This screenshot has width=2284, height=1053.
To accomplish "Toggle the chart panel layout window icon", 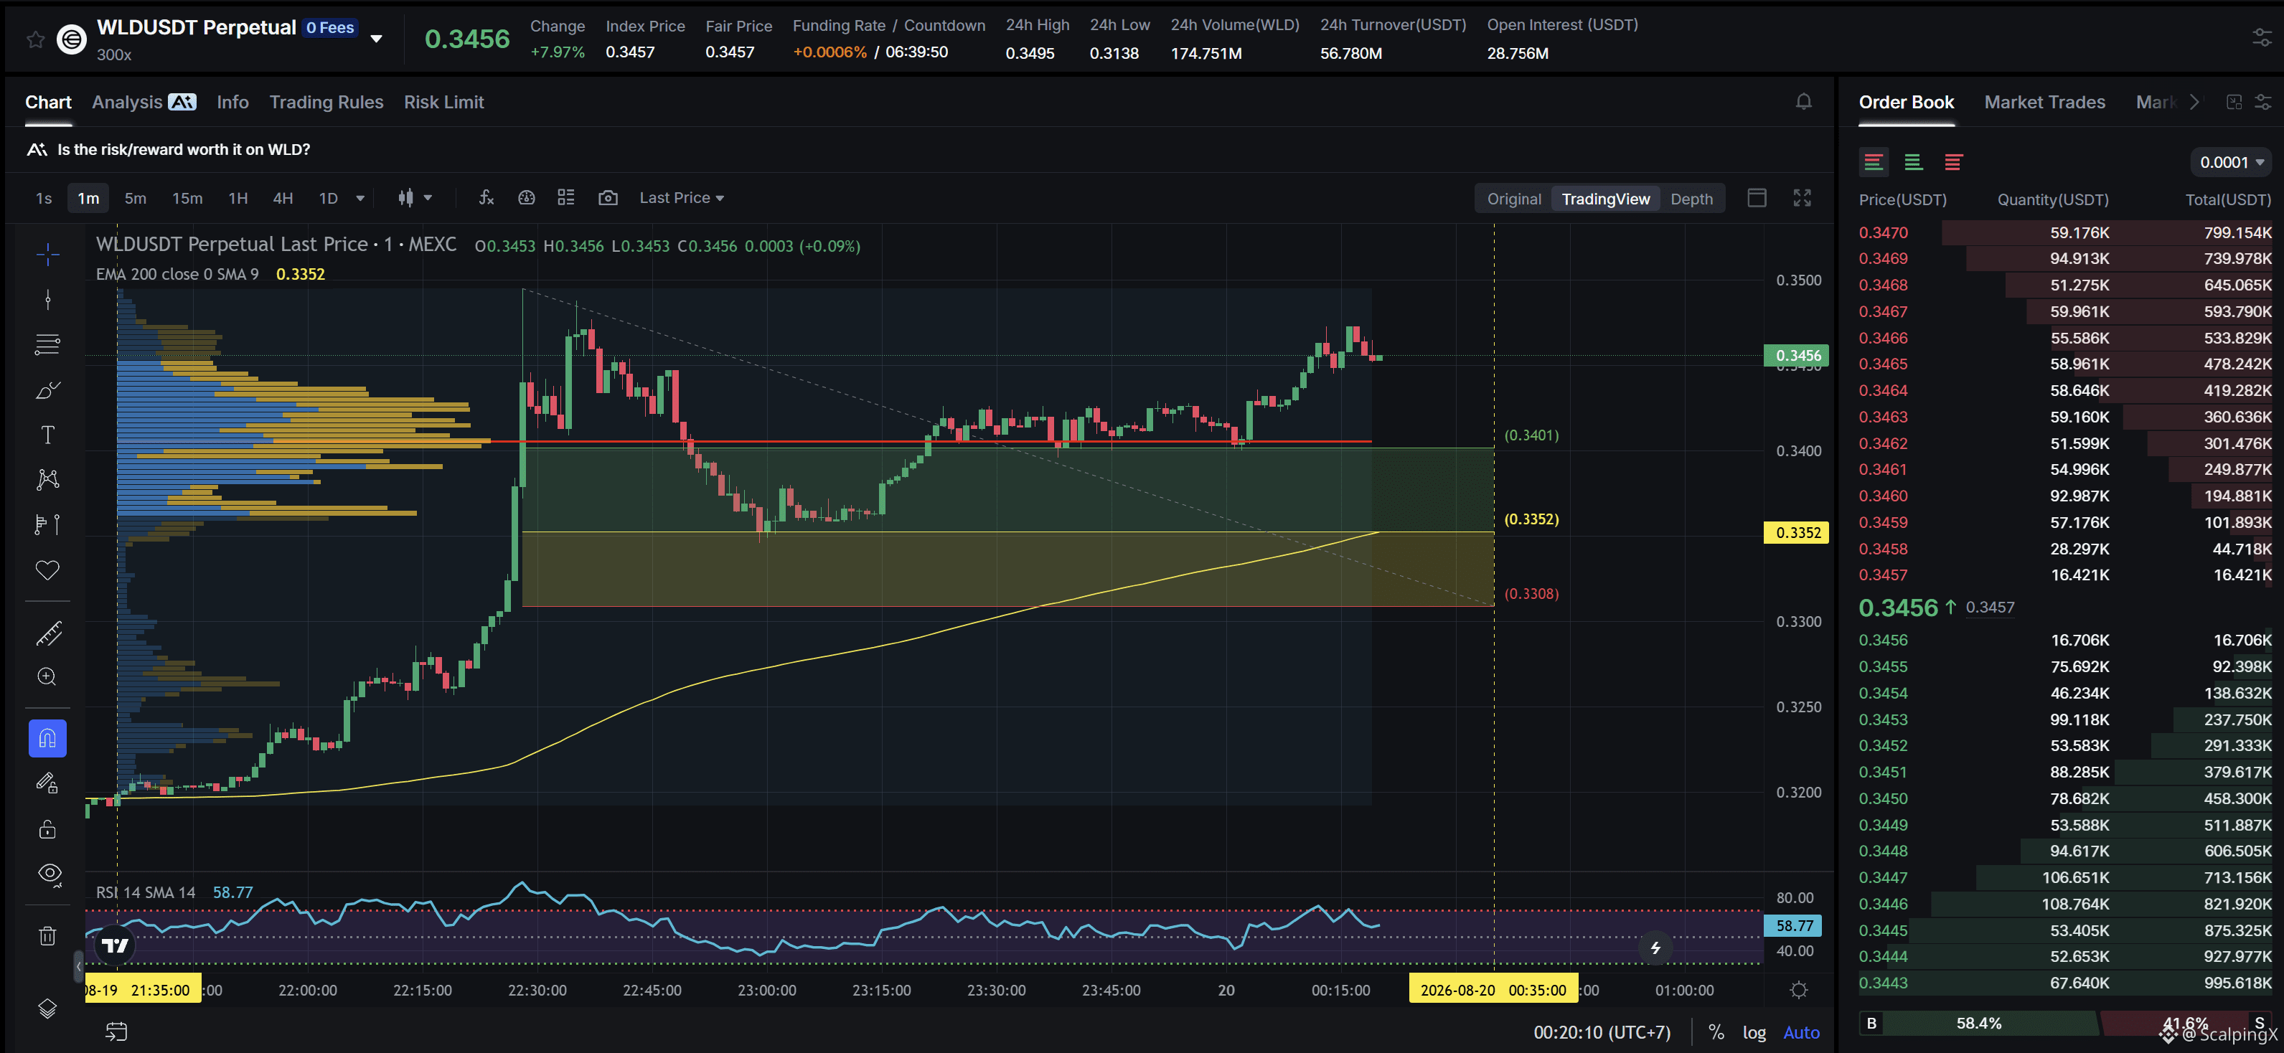I will (x=1757, y=198).
